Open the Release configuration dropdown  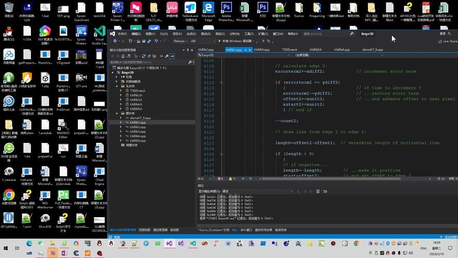pos(180,41)
